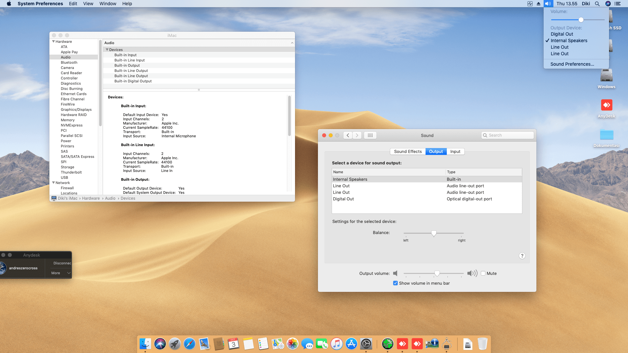
Task: Collapse the Network tree section
Action: (53, 183)
